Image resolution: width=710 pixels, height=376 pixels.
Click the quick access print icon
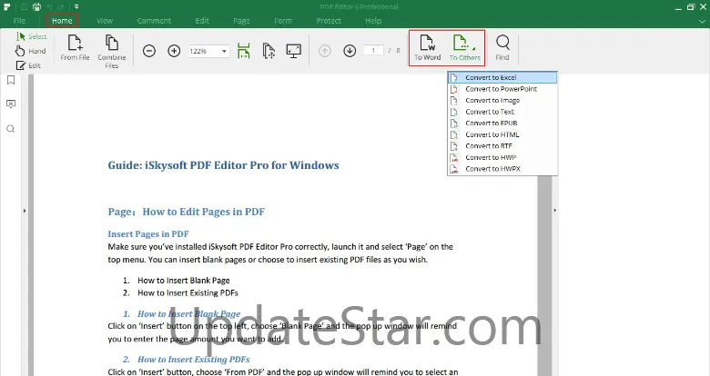36,6
